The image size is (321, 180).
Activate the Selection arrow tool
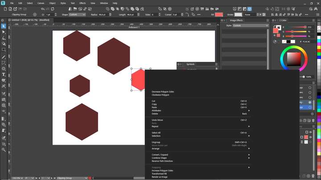tap(4, 26)
